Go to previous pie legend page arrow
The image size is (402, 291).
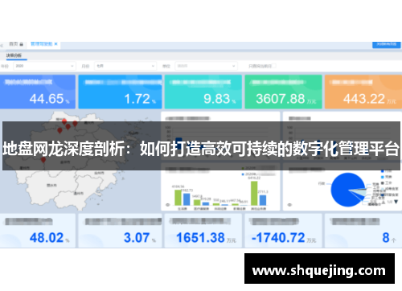click(384, 202)
